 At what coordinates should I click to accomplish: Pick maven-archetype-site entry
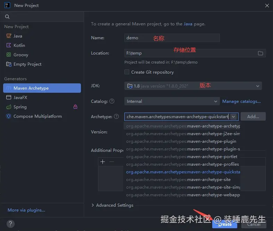point(182,180)
